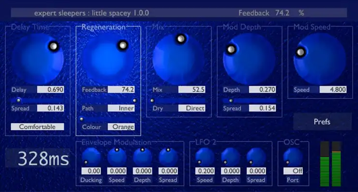Screen dimensions: 358x192
Task: Click the Mod Depth Spread value 0.154
Action: [262, 108]
